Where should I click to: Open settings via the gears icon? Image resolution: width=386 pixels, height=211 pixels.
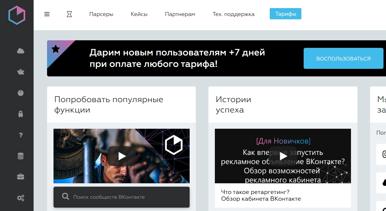coord(20,198)
